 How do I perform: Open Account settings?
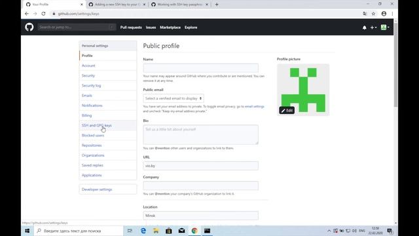tap(108, 66)
